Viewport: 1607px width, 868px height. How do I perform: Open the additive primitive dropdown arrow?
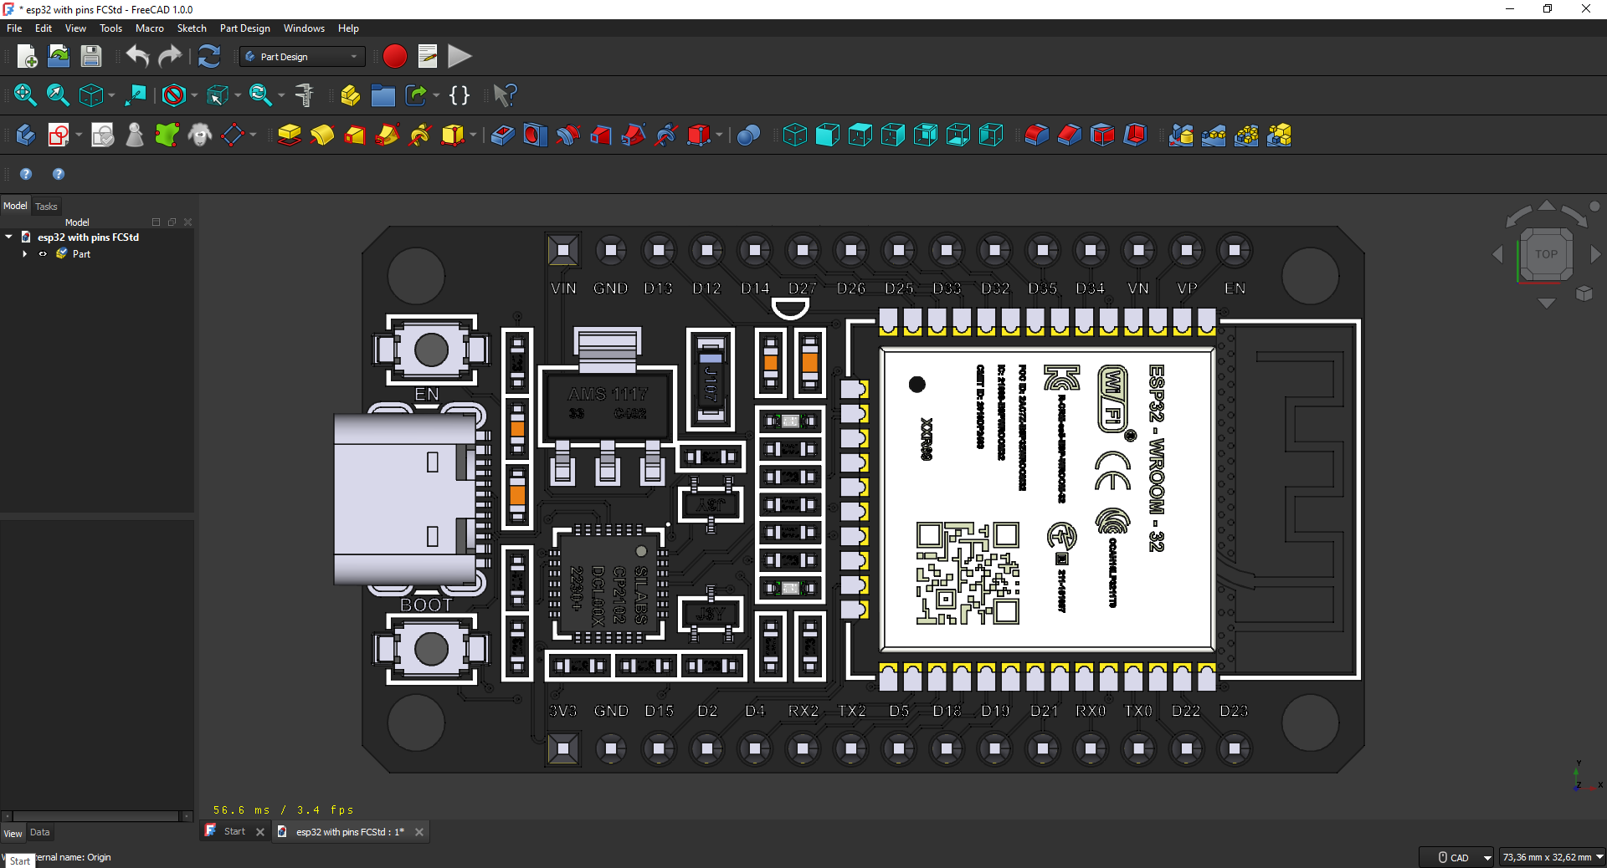[473, 135]
